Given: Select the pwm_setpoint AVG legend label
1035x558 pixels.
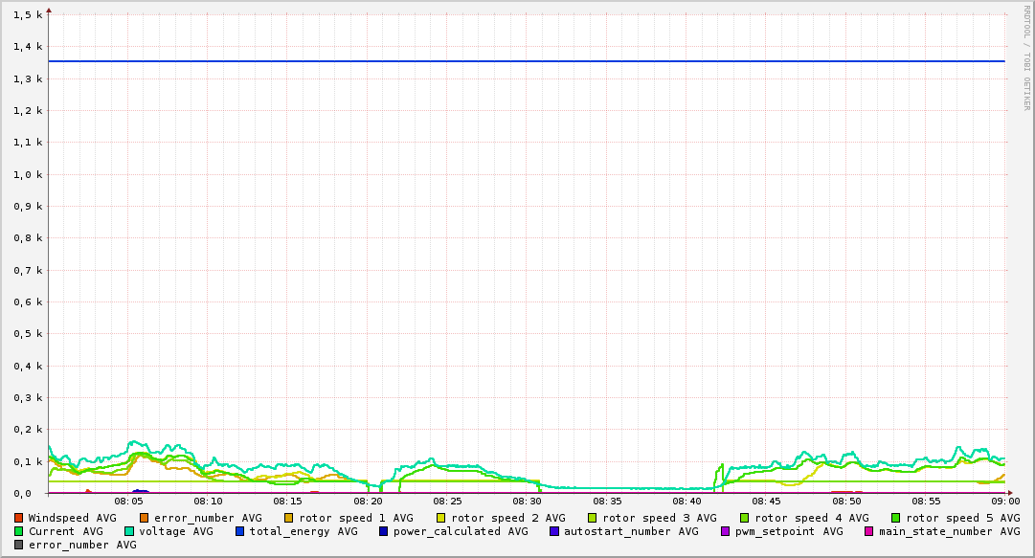Looking at the screenshot, I should click(789, 531).
